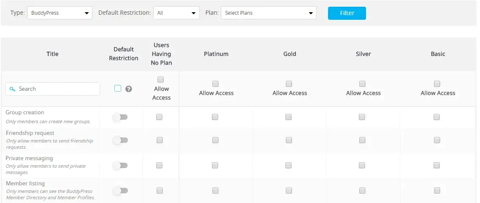Check Member listing box for Basic plan
480x203 pixels.
pos(437,191)
